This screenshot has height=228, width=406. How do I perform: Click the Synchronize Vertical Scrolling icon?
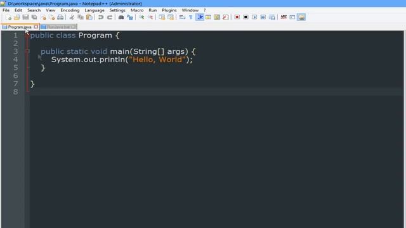click(162, 17)
